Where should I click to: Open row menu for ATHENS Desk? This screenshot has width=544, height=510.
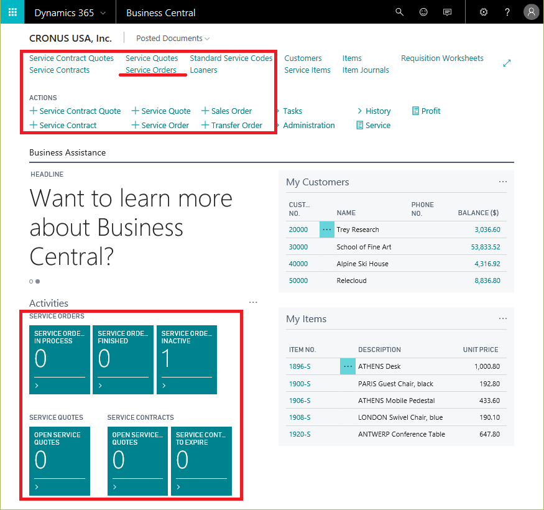coord(348,366)
